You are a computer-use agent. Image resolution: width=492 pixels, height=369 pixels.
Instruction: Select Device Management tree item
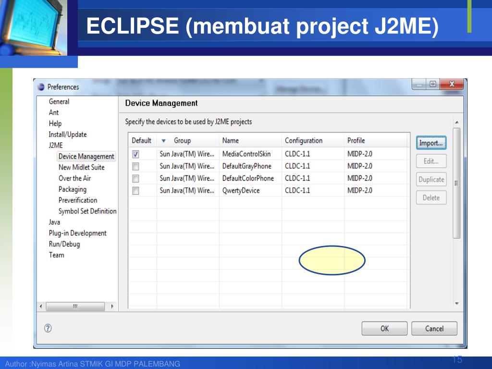tap(86, 156)
